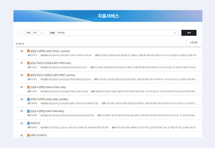Click the 신청 현황 button
The width and height of the screenshot is (215, 148).
[193, 43]
